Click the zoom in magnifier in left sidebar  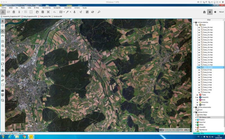(3, 46)
